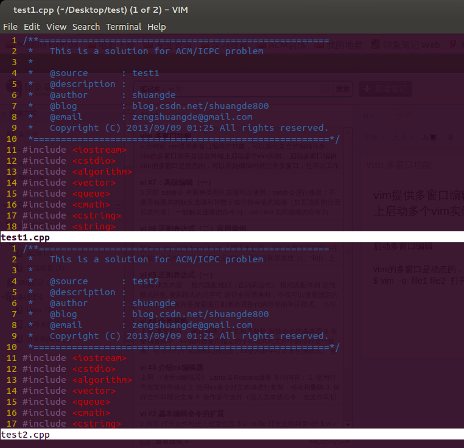
Task: Click "ACM/ICPC problem" text in test1.cpp pane
Action: [220, 51]
